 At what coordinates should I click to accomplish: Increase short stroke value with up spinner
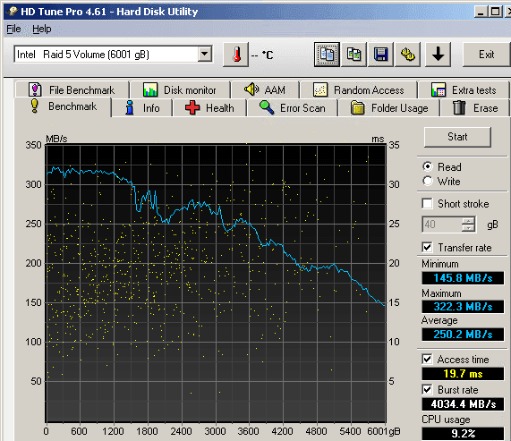click(468, 220)
